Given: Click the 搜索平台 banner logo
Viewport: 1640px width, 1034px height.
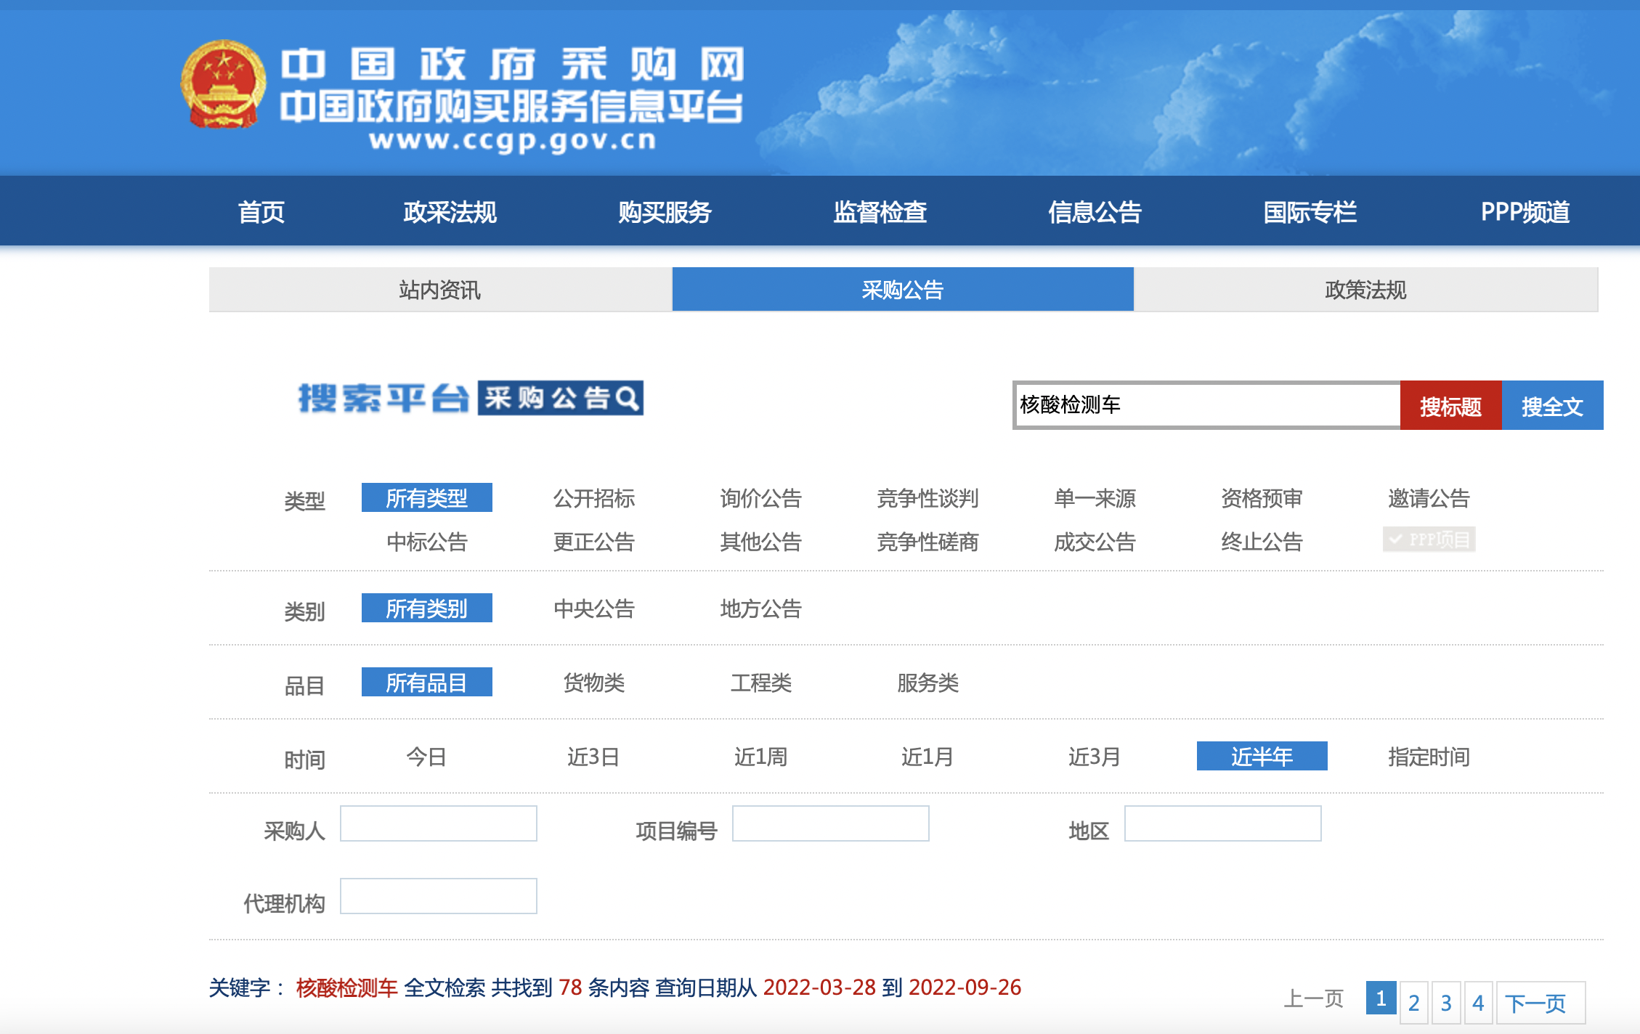Looking at the screenshot, I should (x=385, y=398).
